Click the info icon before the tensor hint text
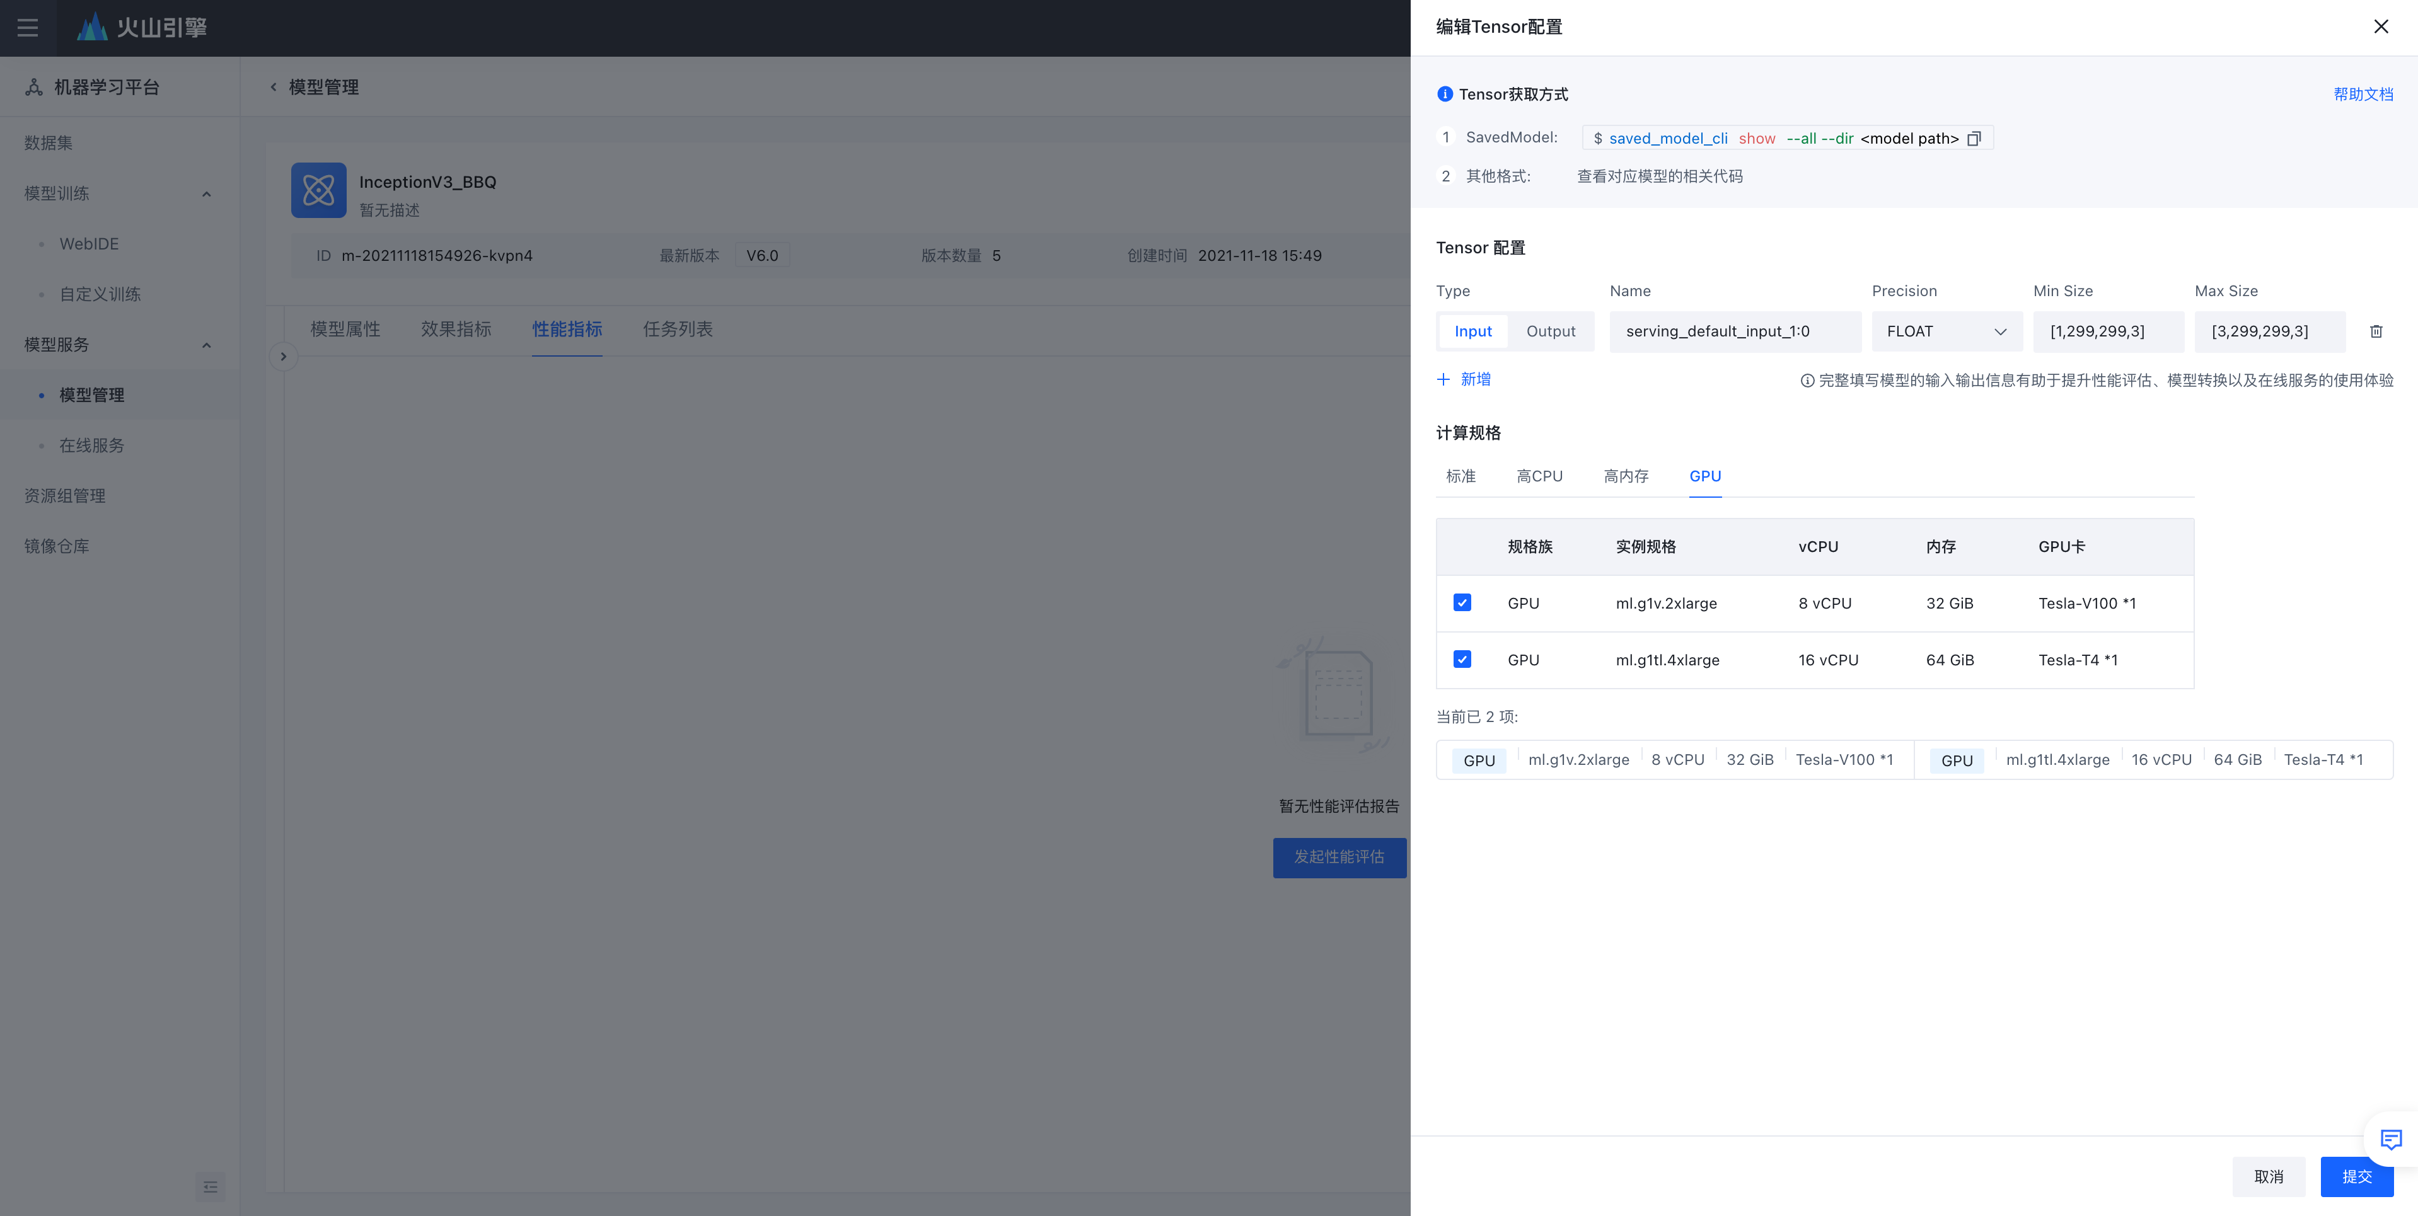The image size is (2418, 1216). click(x=1807, y=380)
